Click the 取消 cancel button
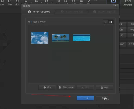The width and height of the screenshot is (134, 109). (x=104, y=98)
